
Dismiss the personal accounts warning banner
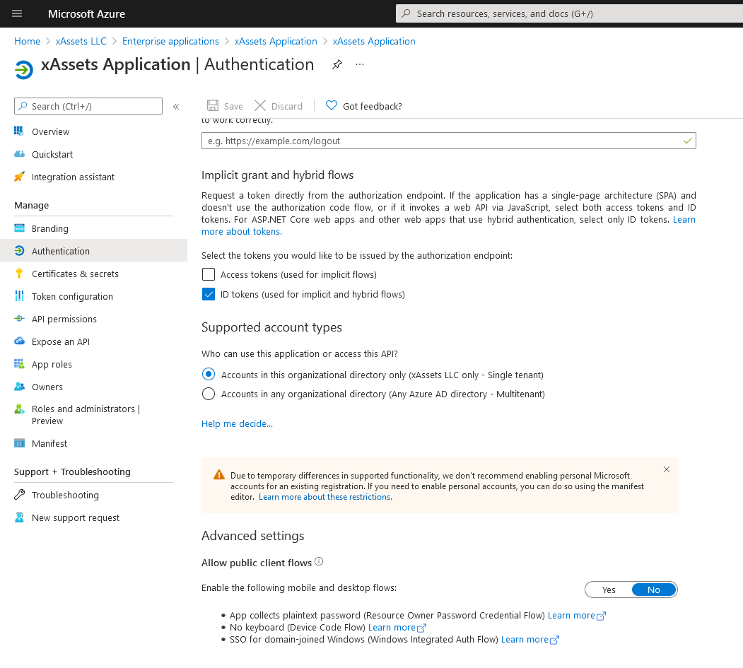pos(667,469)
